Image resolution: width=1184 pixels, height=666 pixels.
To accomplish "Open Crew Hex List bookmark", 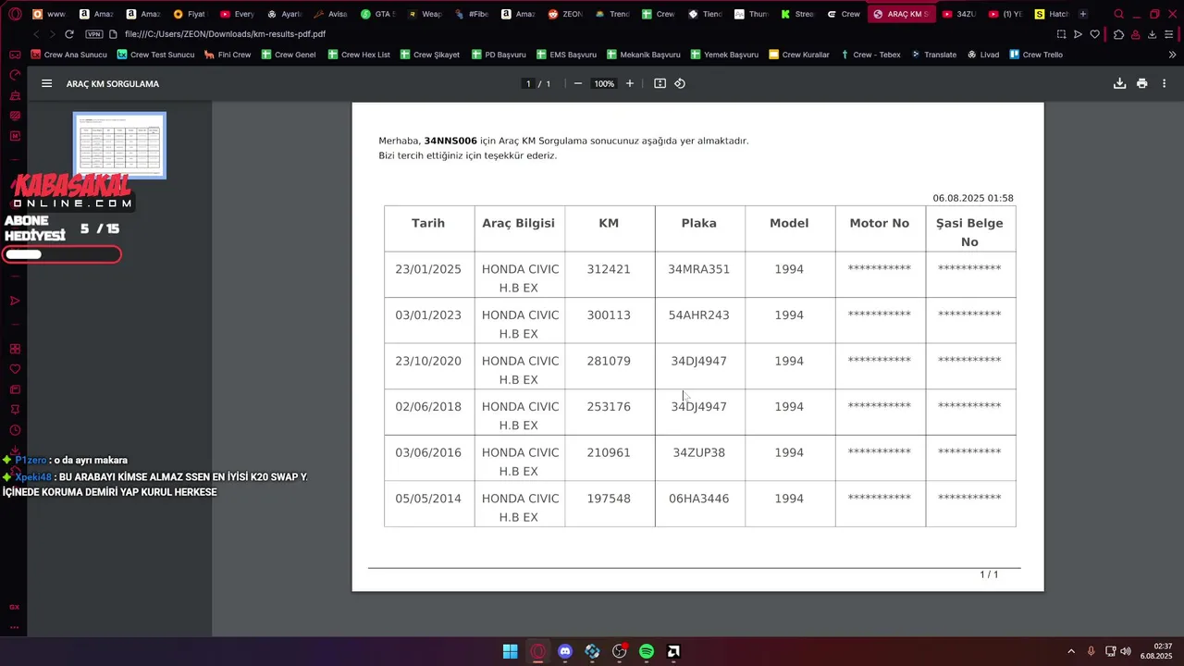I will (x=358, y=55).
